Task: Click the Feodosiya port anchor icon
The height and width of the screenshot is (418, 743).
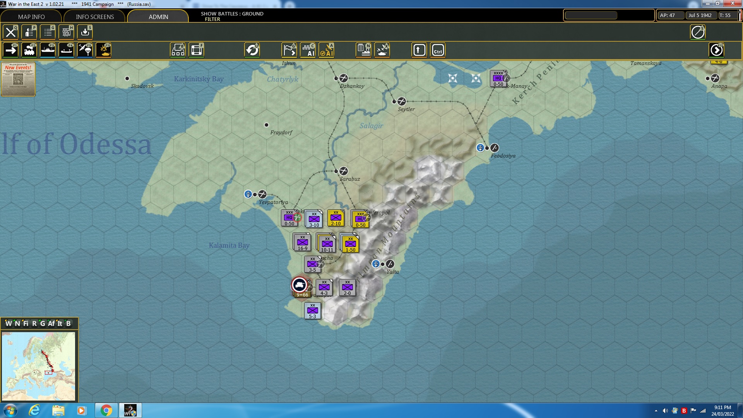Action: pos(480,148)
